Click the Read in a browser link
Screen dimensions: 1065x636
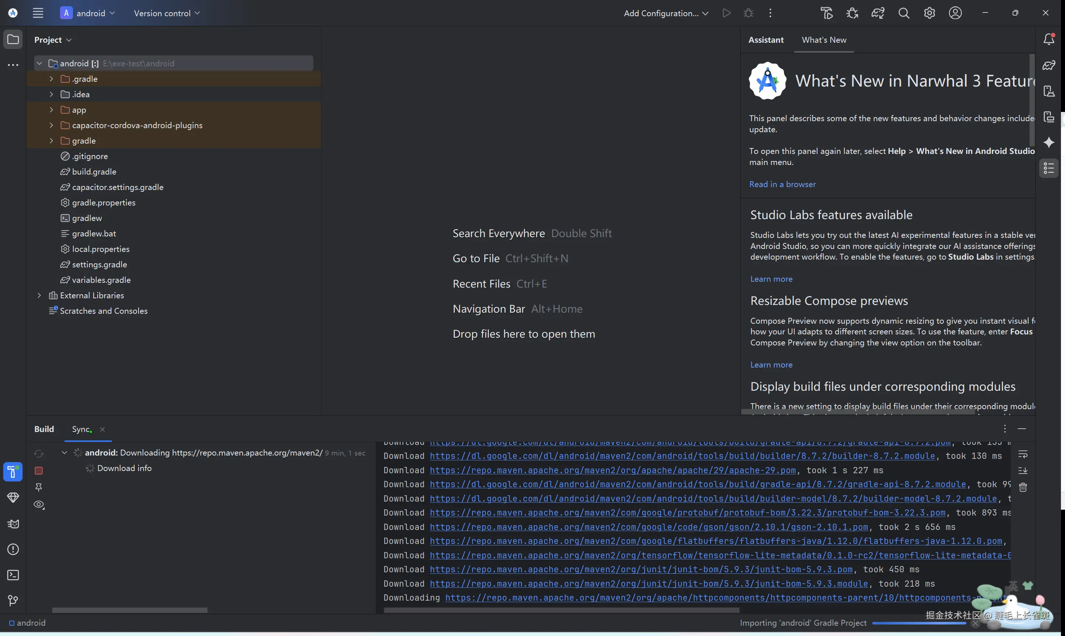pyautogui.click(x=782, y=184)
